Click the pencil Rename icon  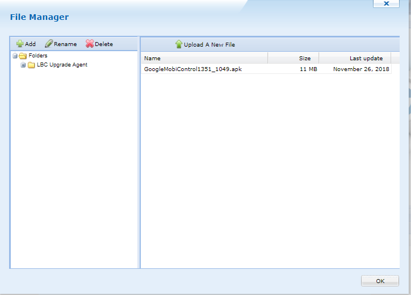pos(49,44)
